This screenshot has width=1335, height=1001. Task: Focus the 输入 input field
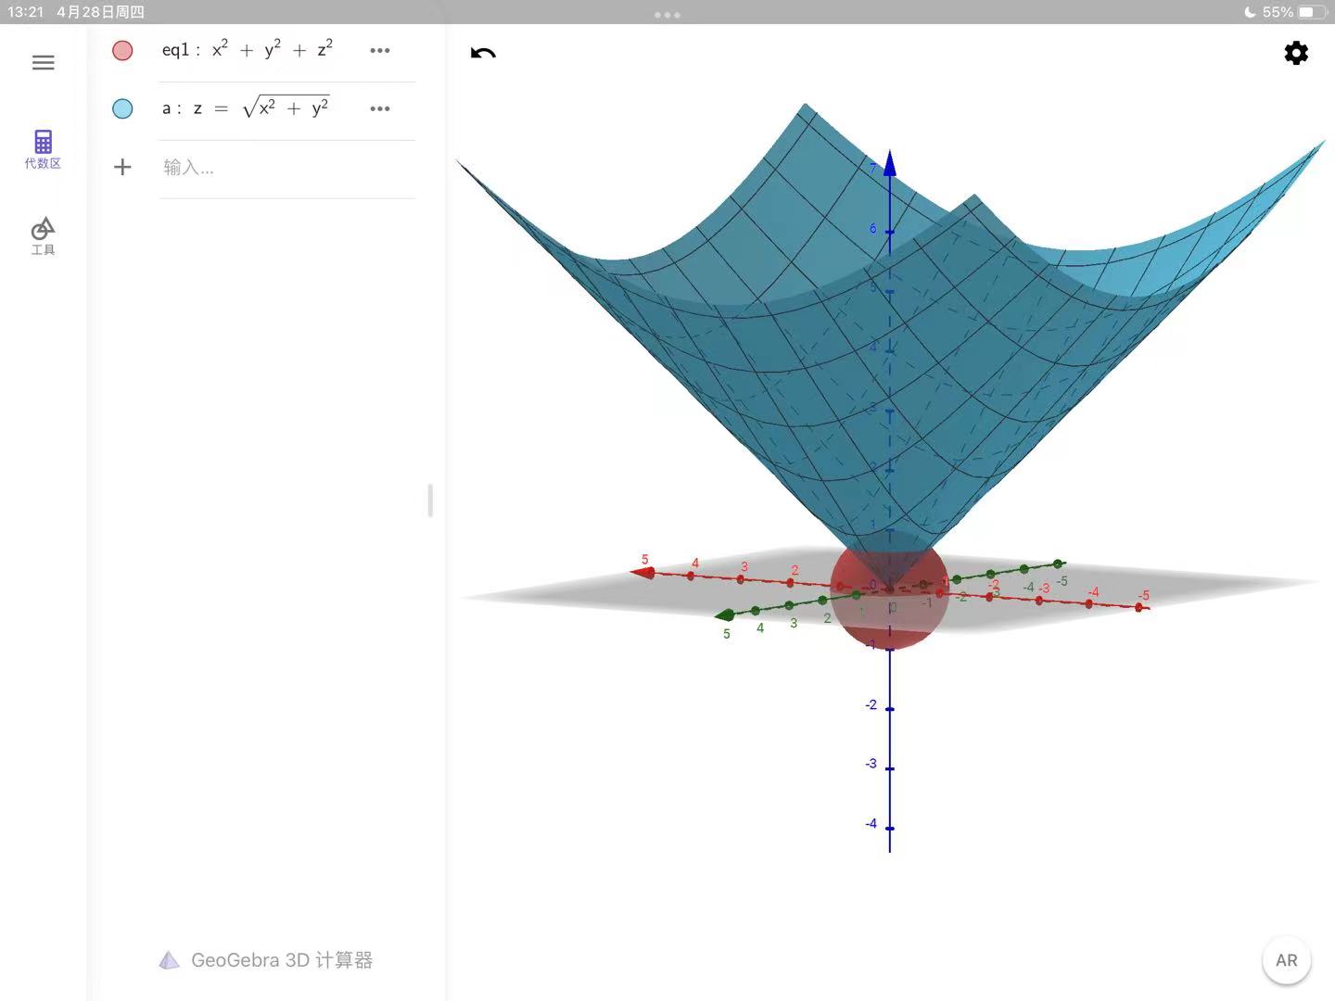pyautogui.click(x=278, y=168)
